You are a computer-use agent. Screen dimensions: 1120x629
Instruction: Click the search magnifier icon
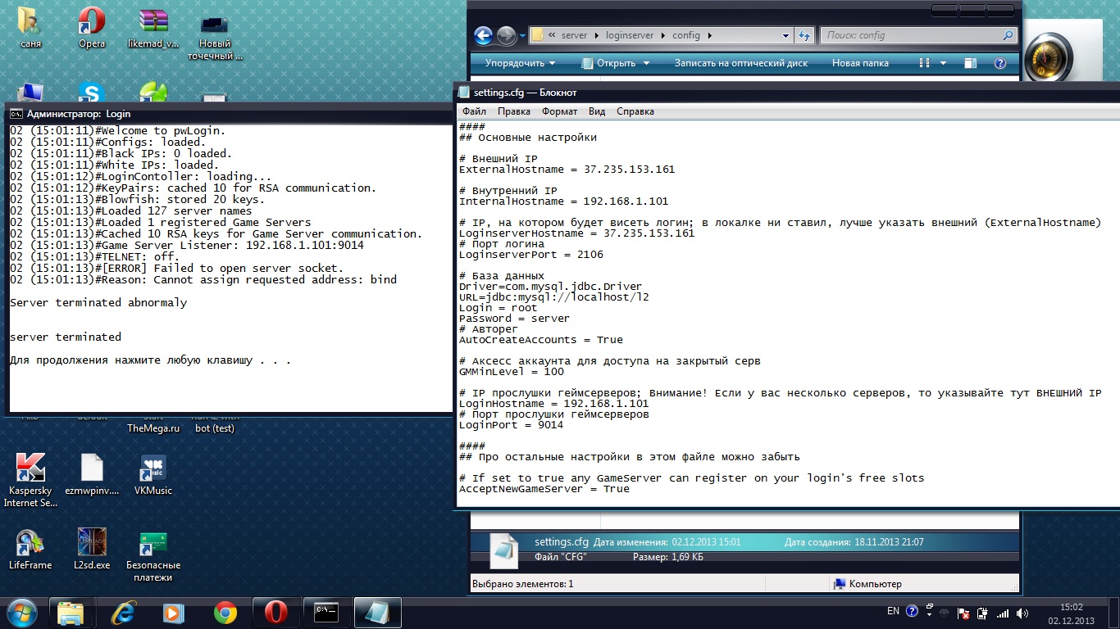point(1008,35)
